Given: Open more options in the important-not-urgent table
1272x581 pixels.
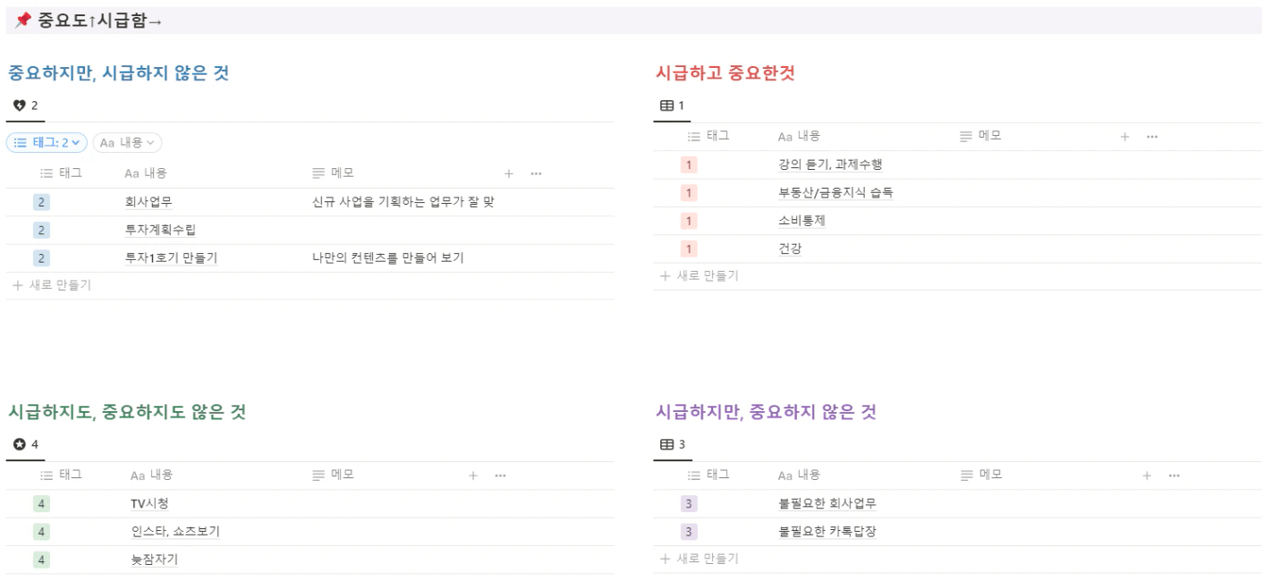Looking at the screenshot, I should [536, 173].
